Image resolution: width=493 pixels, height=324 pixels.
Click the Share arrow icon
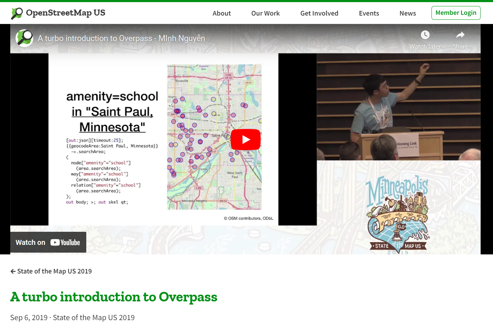(460, 35)
